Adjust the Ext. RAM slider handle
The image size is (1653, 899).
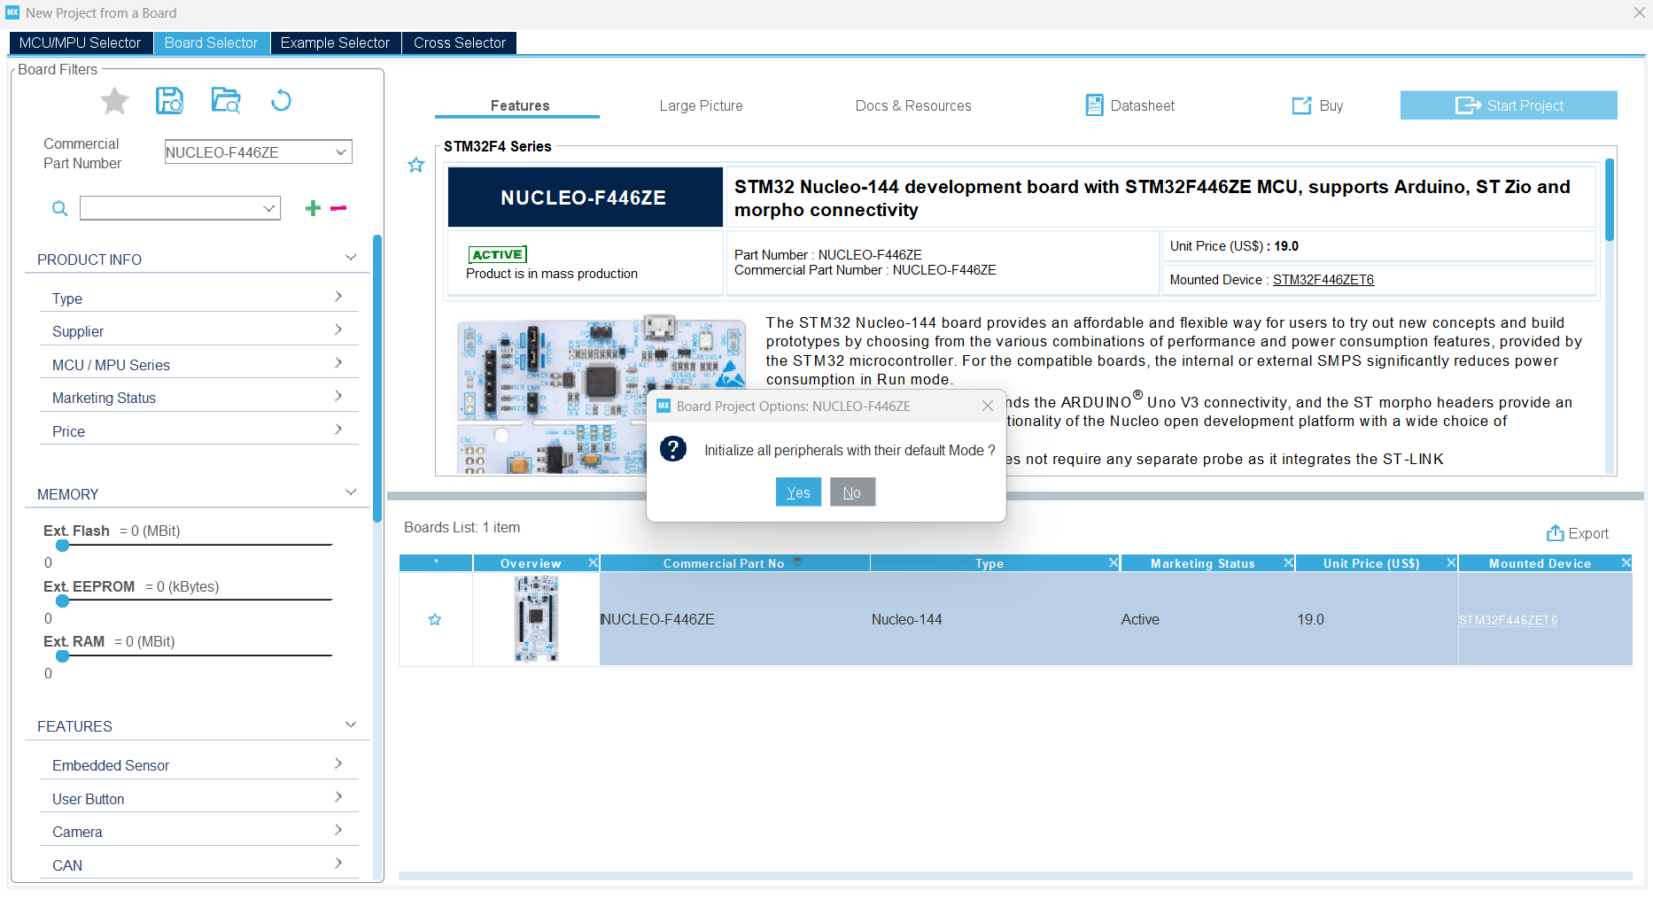pyautogui.click(x=63, y=655)
